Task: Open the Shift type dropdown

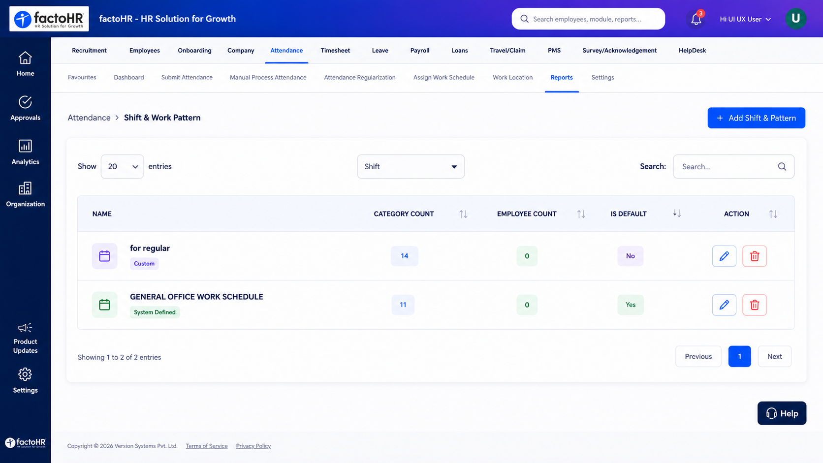Action: [x=411, y=166]
